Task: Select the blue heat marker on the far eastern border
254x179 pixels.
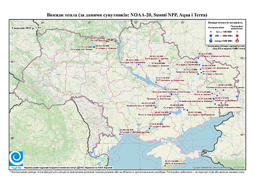Action: [236, 96]
